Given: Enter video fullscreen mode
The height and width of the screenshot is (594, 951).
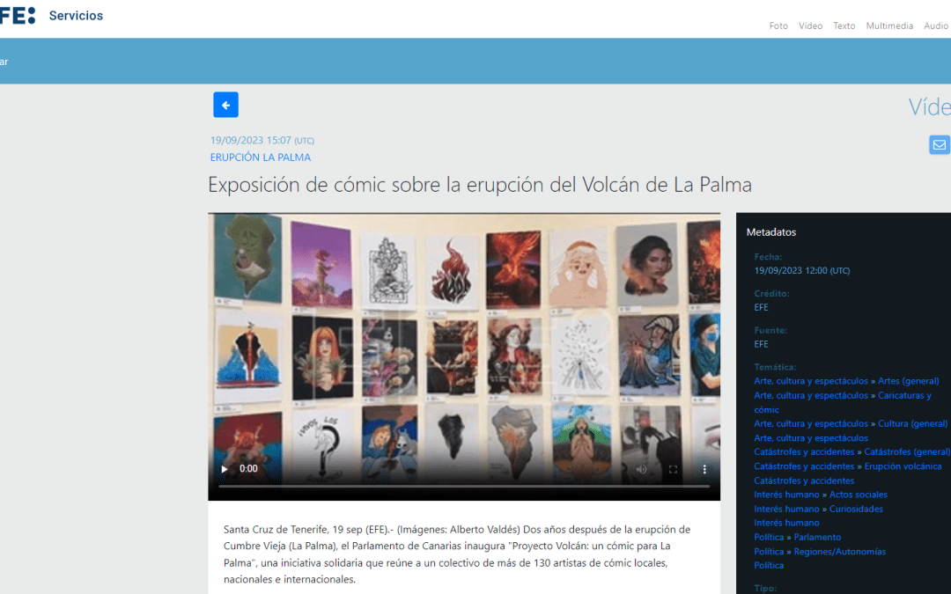Looking at the screenshot, I should point(674,468).
